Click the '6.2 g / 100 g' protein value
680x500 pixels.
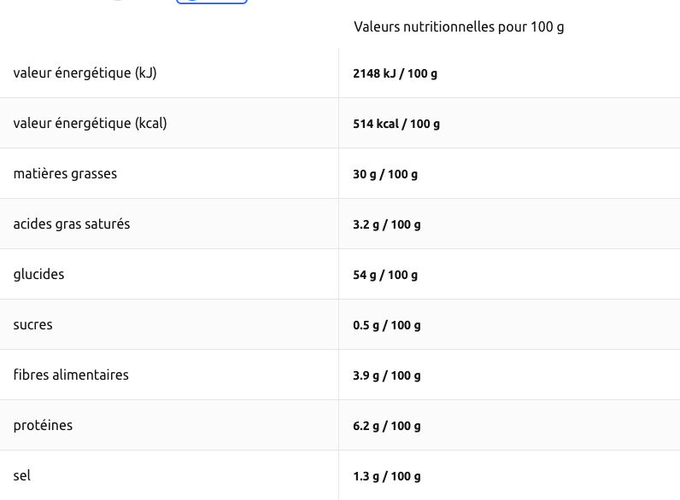[x=387, y=427]
